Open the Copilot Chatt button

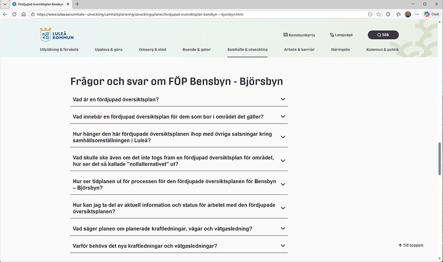pyautogui.click(x=431, y=14)
